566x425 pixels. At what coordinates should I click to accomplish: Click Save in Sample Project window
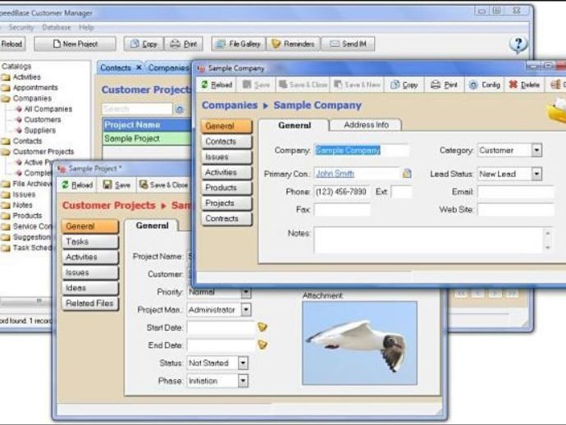(116, 185)
